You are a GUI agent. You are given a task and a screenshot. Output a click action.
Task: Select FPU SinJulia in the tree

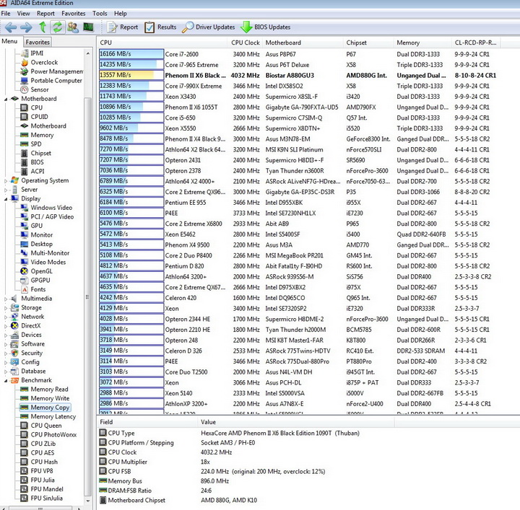[46, 498]
